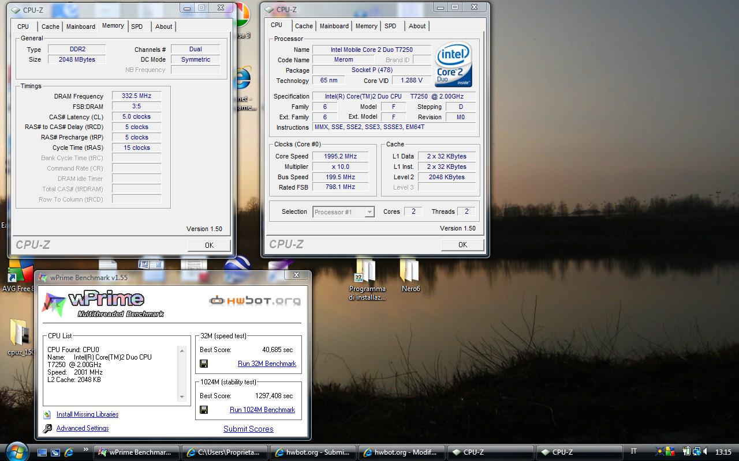This screenshot has width=739, height=461.
Task: Select Memory tab in left CPU-Z window
Action: point(113,25)
